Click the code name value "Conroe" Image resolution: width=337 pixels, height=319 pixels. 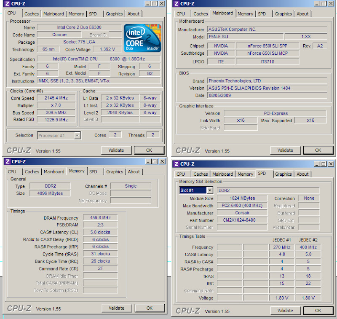[x=59, y=35]
